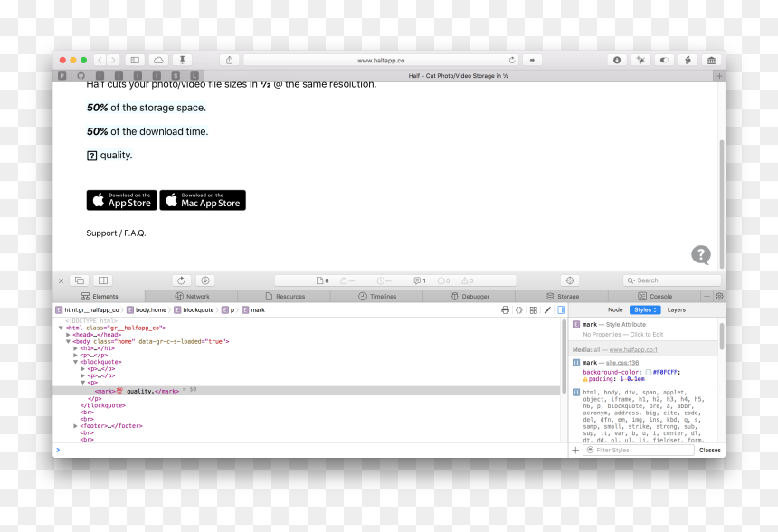Start element selection with crosshair button
The height and width of the screenshot is (532, 778).
tap(570, 280)
